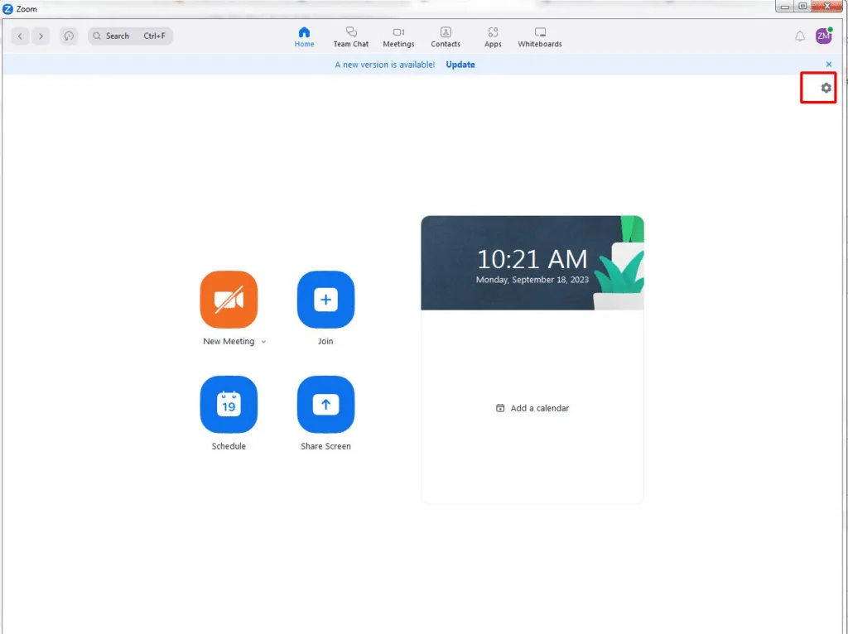Navigate forward with the right arrow

point(41,36)
